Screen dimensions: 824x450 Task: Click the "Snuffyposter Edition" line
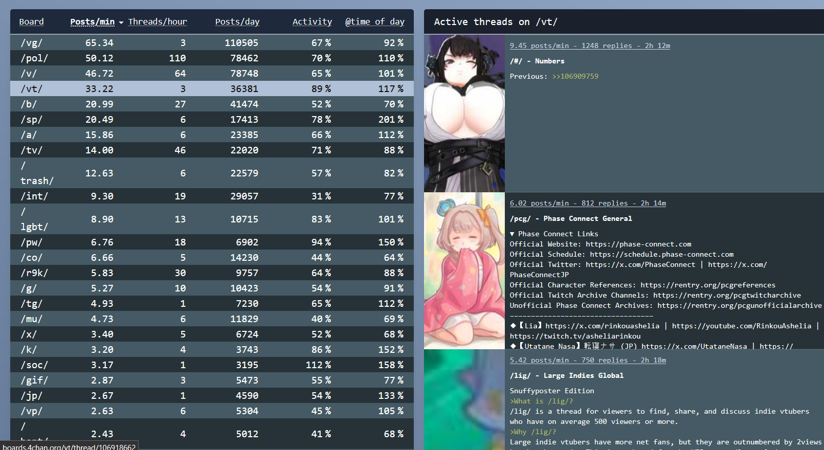click(x=552, y=391)
